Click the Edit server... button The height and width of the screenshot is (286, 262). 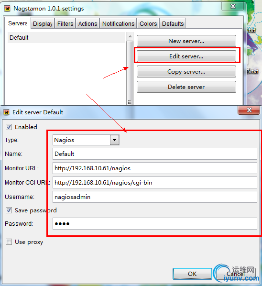(x=186, y=56)
